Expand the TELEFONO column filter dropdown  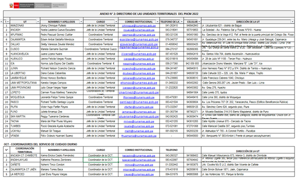(181, 22)
